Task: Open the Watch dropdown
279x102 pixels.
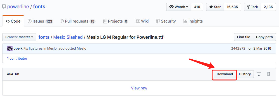Action: click(x=179, y=7)
